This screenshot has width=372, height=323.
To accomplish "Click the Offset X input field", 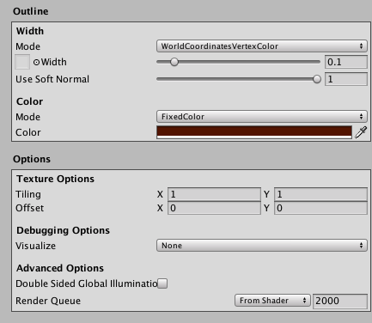I will (214, 208).
